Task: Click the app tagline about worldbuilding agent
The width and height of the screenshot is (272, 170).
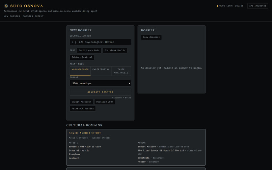Action: pyautogui.click(x=51, y=11)
